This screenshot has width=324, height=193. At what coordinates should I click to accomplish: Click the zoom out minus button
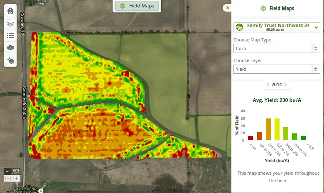[8, 179]
